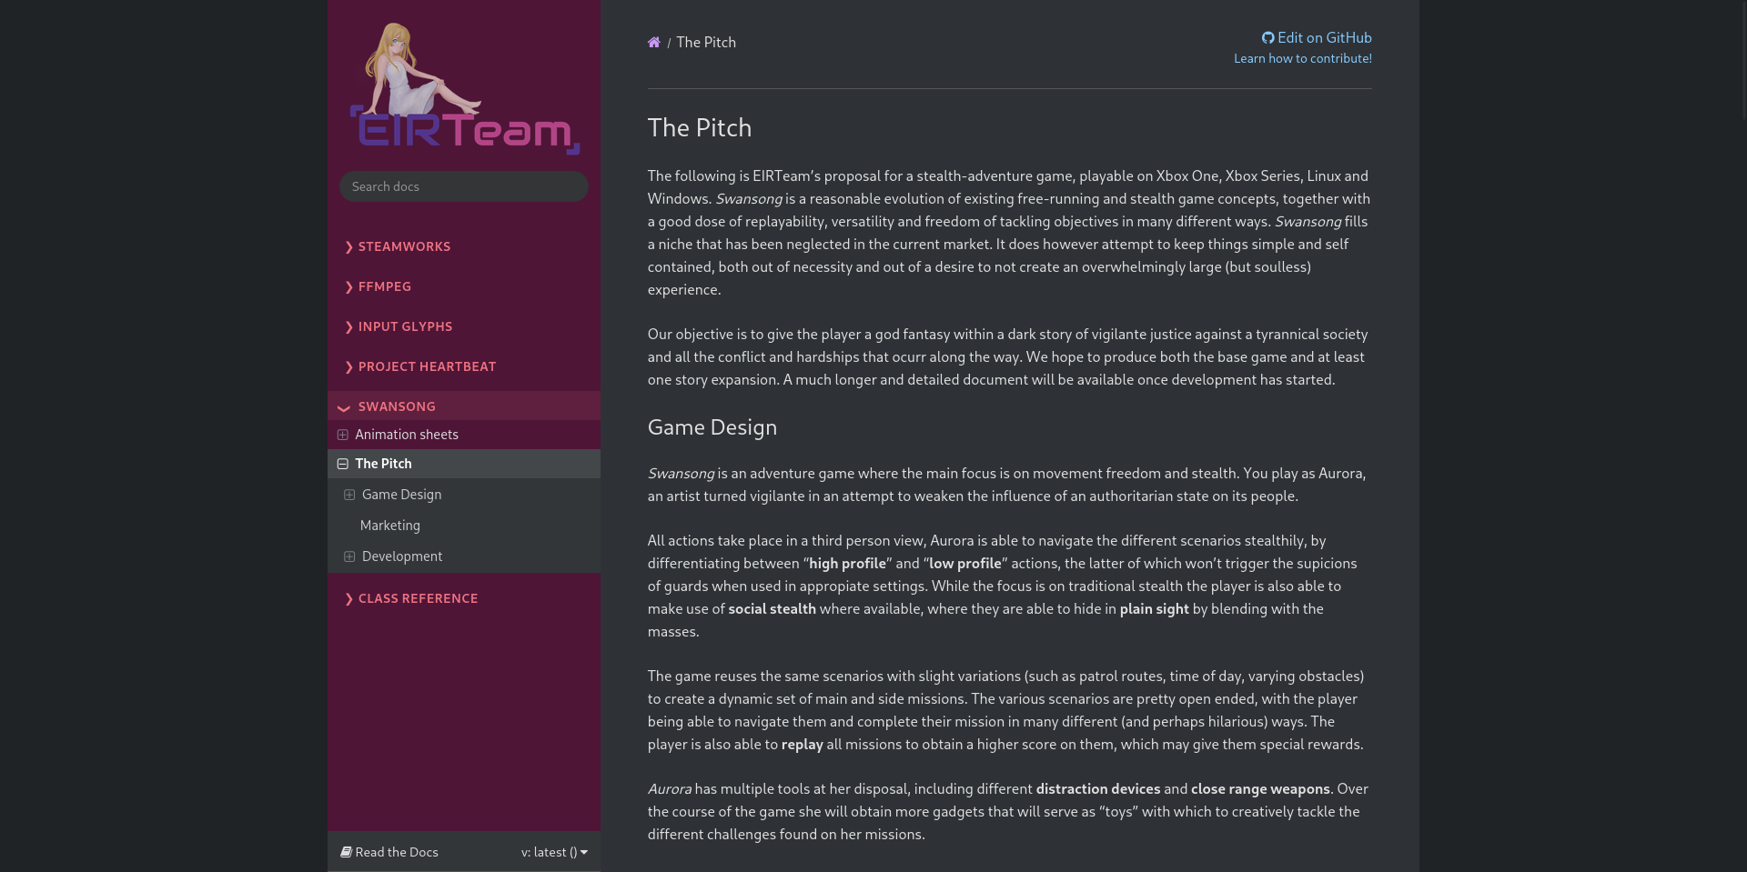Expand the Class Reference section
This screenshot has width=1747, height=872.
click(x=418, y=598)
